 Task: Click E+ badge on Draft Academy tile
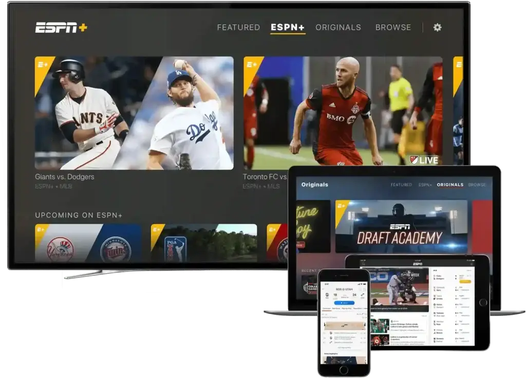(x=341, y=206)
